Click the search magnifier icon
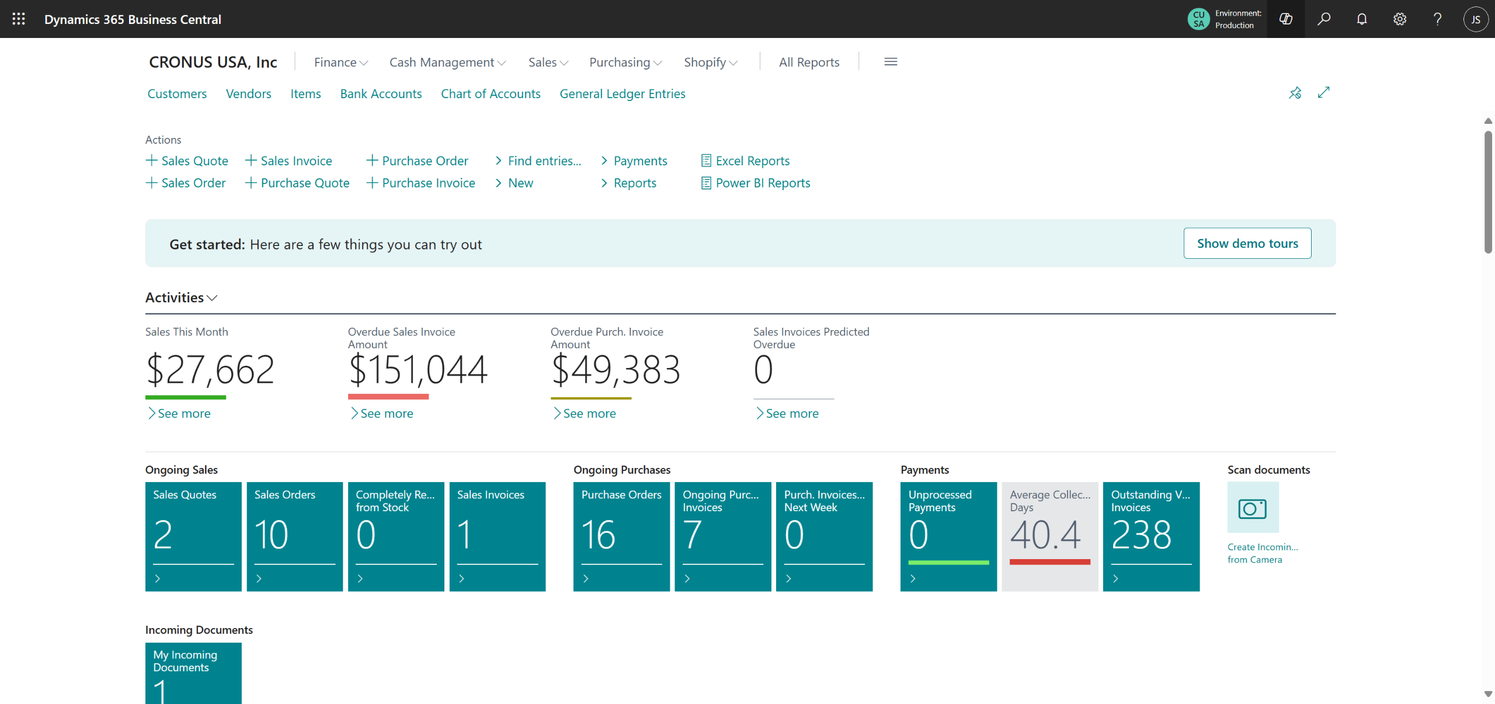The image size is (1495, 704). 1324,19
